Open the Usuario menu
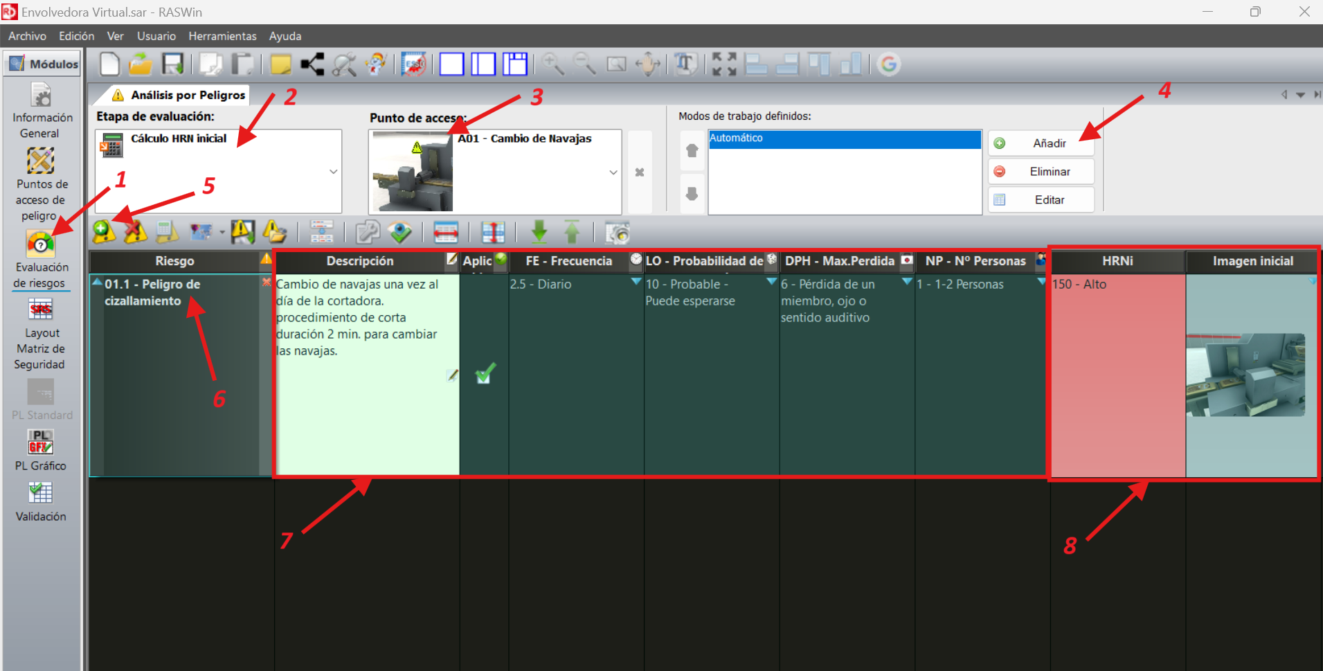Viewport: 1323px width, 671px height. pyautogui.click(x=156, y=36)
